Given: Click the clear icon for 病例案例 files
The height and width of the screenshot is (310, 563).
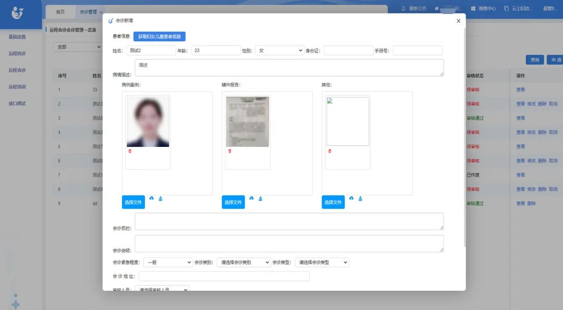Looking at the screenshot, I should point(161,199).
